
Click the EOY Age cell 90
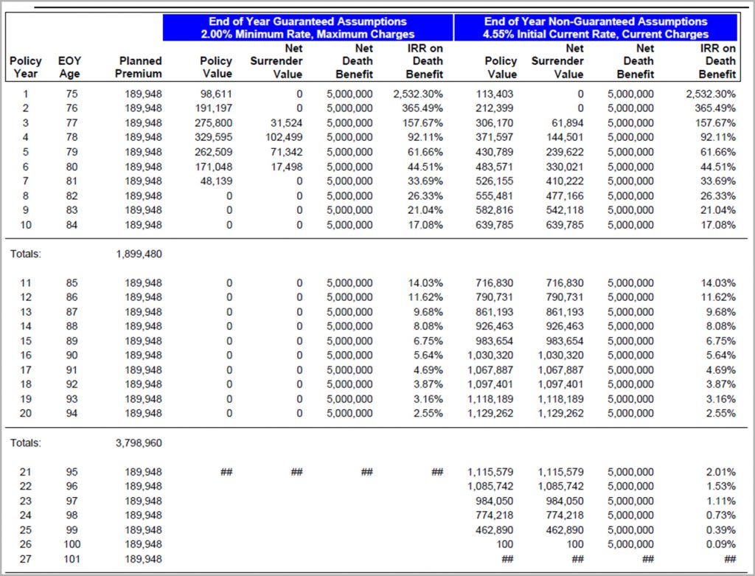[x=72, y=355]
